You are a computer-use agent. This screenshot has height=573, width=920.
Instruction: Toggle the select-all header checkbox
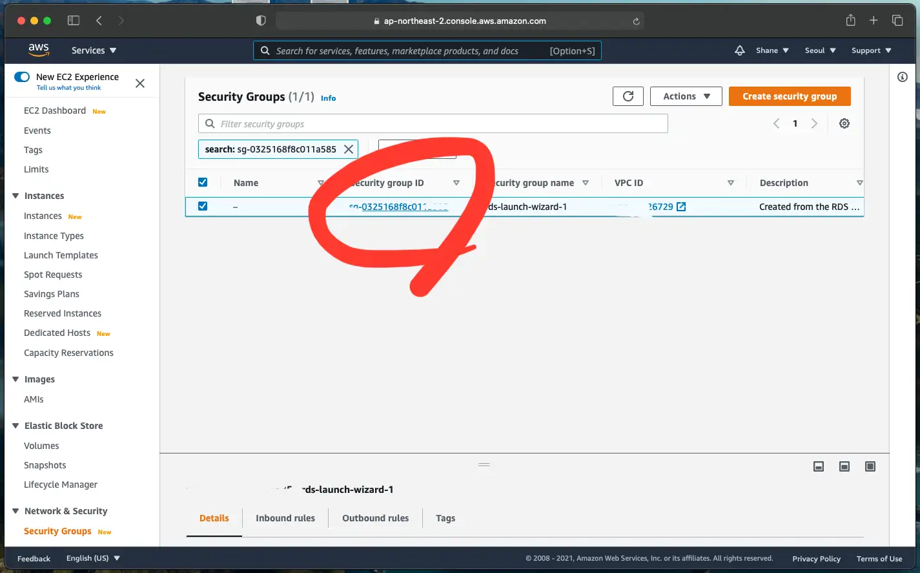[x=203, y=182]
